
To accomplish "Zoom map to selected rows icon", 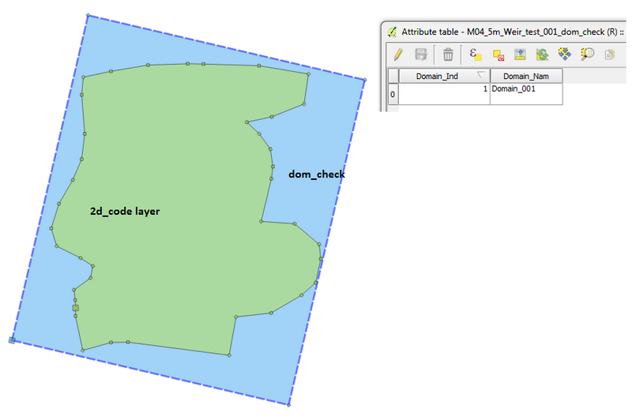I will coord(587,54).
